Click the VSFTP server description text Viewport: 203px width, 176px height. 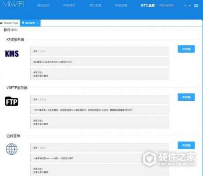point(83,110)
